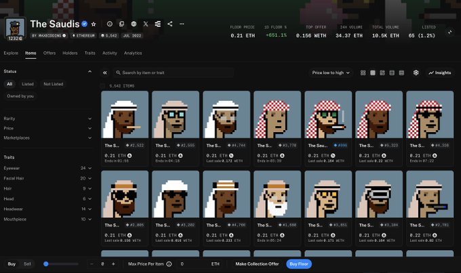Expand the Marketplaces filter
Viewport: 461px width, 273px height.
click(47, 138)
